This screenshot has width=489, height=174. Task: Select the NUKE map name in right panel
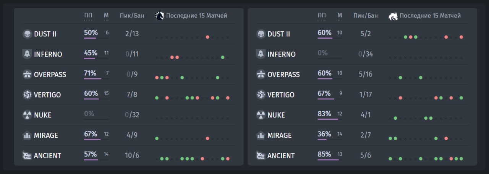276,115
